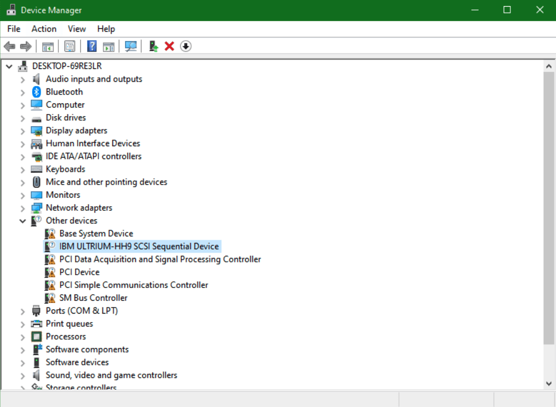The width and height of the screenshot is (556, 407).
Task: Click the Update device driver icon
Action: point(154,46)
